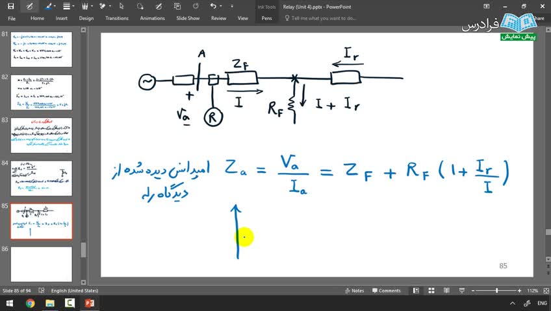Switch to Slide Sorter view icon
Viewport: 551px width, 311px height.
(x=431, y=291)
